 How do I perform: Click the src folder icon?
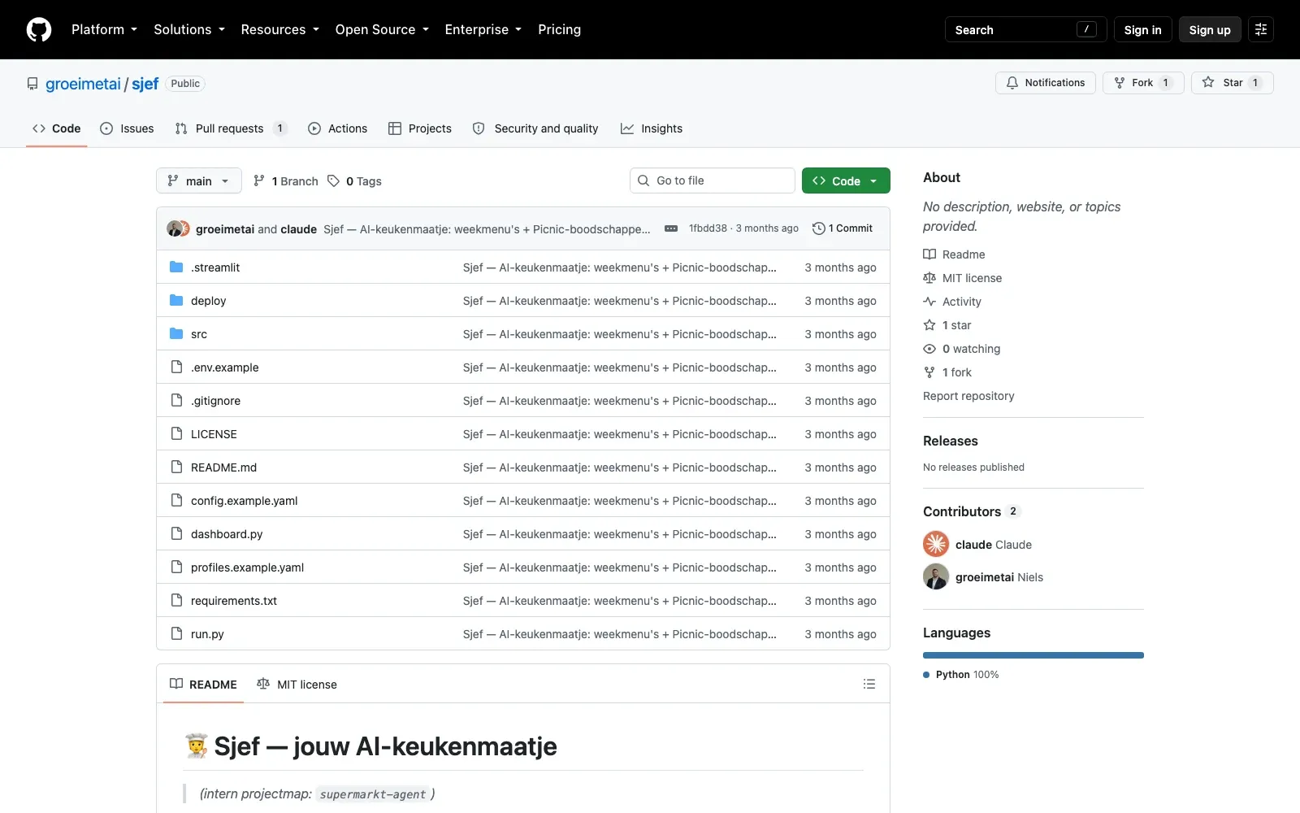pos(176,333)
